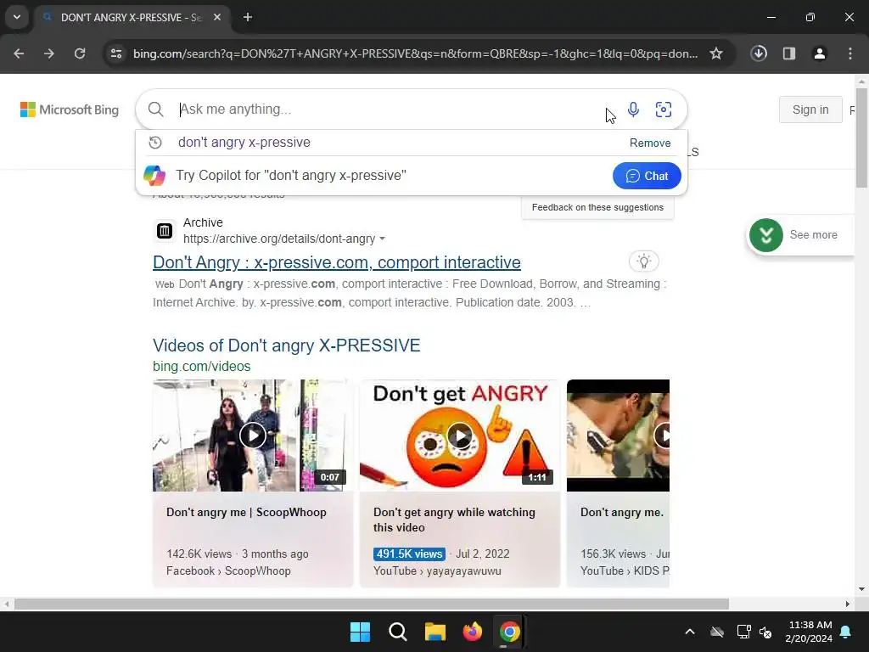
Task: Click the Microsoft Bing logo
Action: pos(70,110)
